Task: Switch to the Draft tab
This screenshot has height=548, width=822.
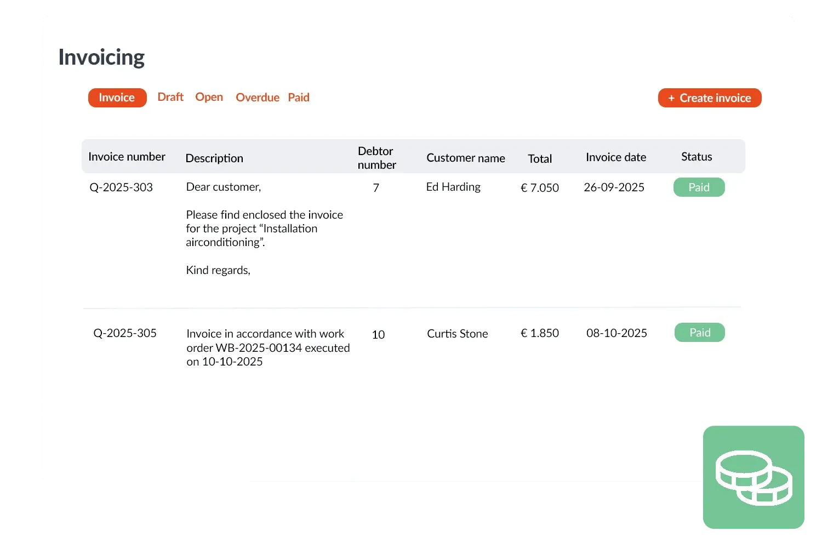Action: click(170, 97)
